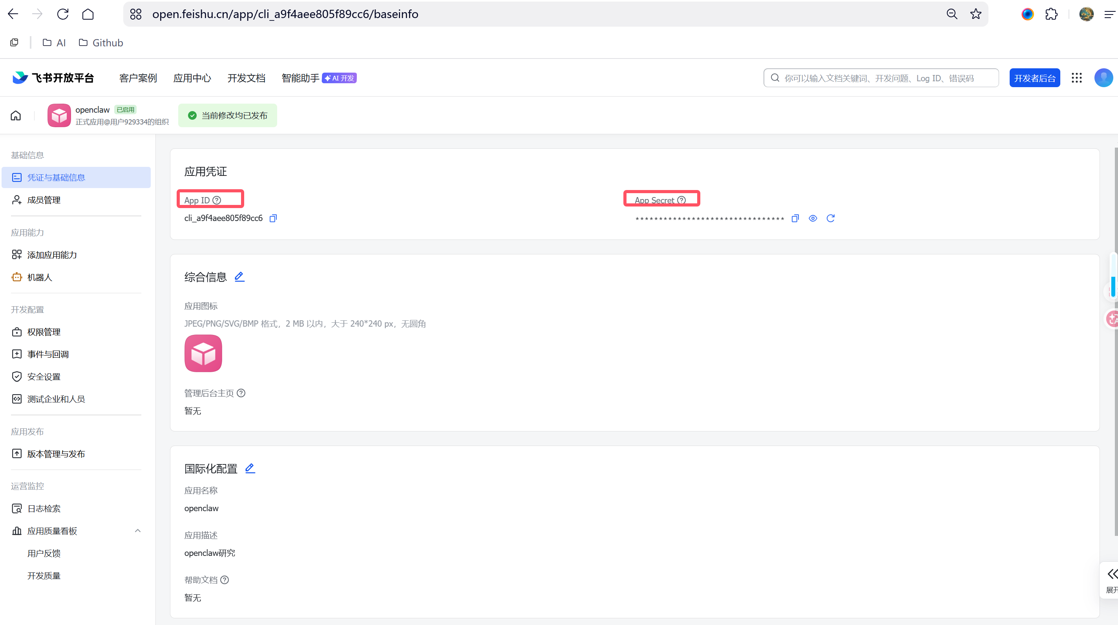Open 应用中心 top menu
1118x625 pixels.
(x=192, y=78)
